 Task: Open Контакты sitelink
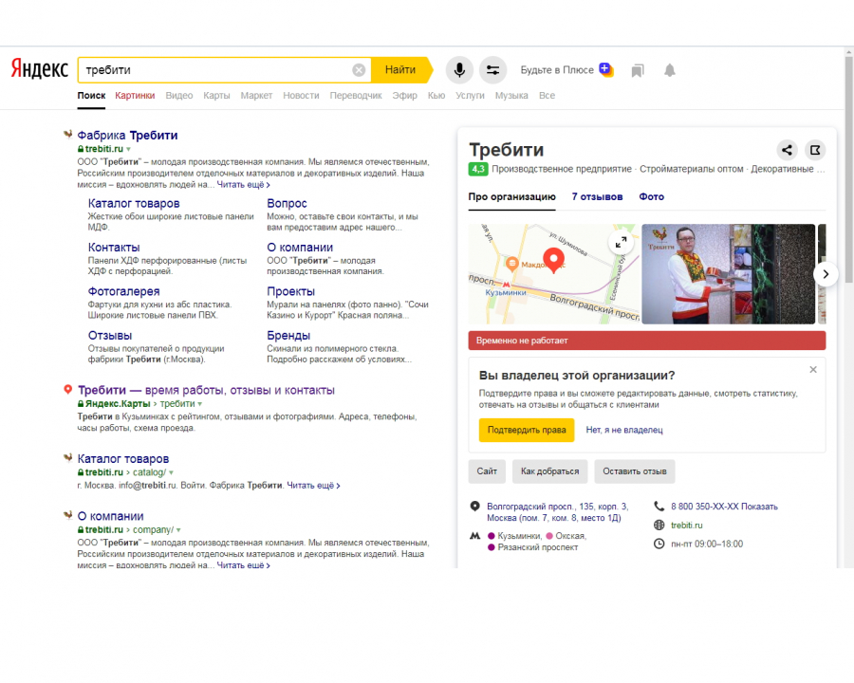click(x=114, y=248)
